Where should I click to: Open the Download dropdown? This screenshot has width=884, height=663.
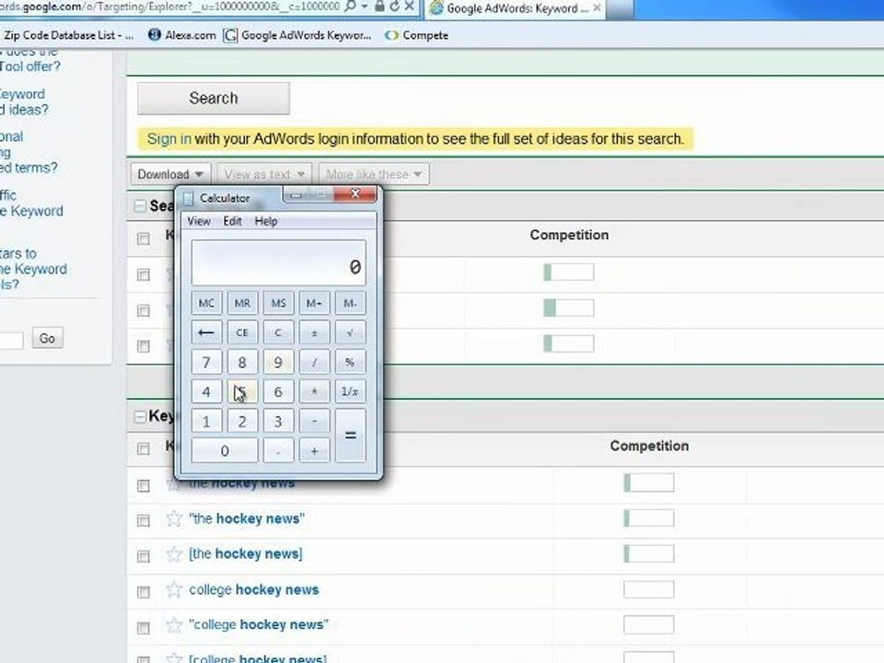click(171, 174)
